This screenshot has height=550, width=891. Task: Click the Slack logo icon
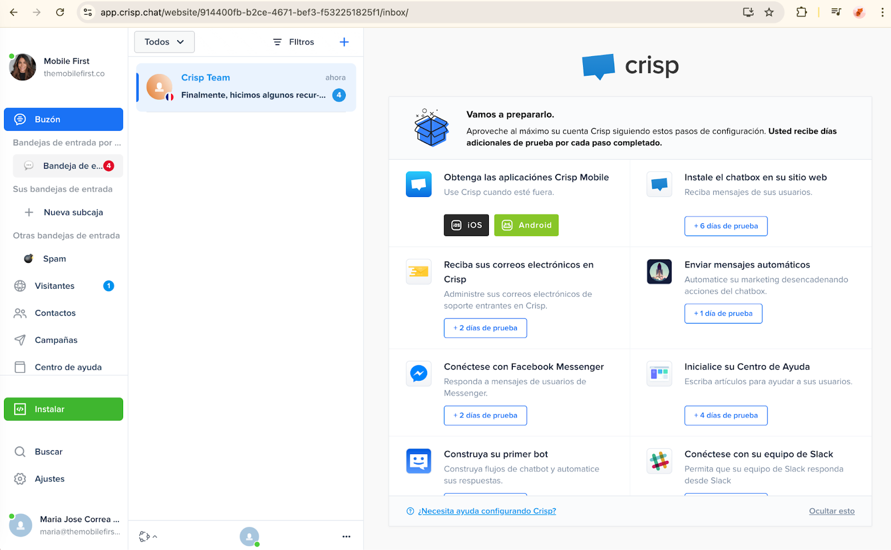pyautogui.click(x=659, y=461)
